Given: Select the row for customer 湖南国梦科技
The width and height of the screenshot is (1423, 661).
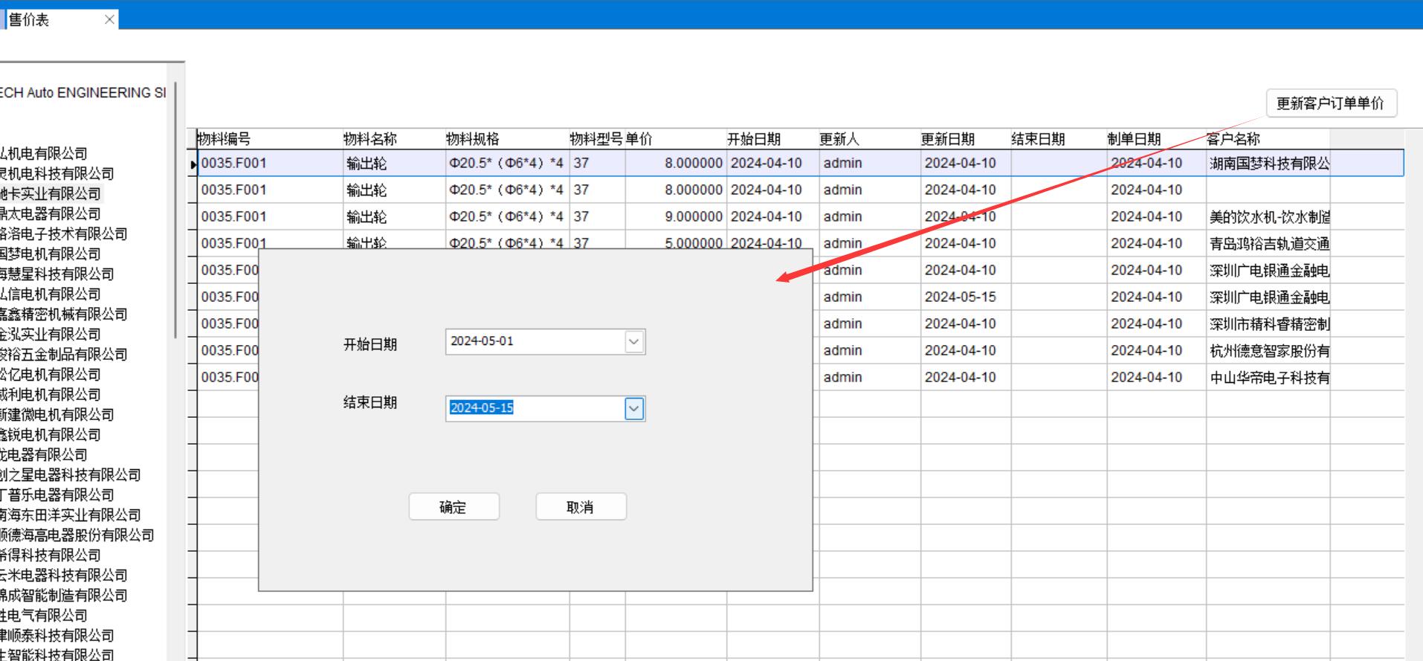Looking at the screenshot, I should (x=1268, y=164).
